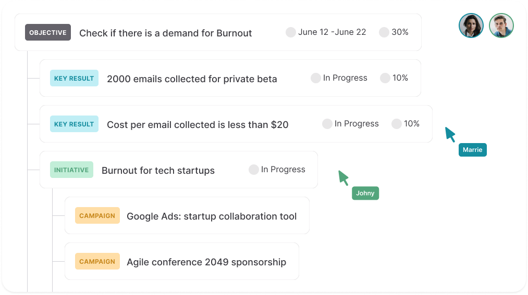This screenshot has height=295, width=528.
Task: Open '2000 emails collected for private beta'
Action: (192, 79)
